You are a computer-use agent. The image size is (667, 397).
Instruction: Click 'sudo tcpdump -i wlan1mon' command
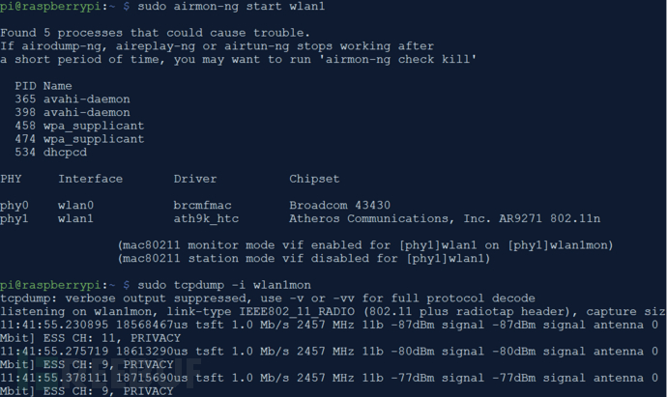[223, 285]
